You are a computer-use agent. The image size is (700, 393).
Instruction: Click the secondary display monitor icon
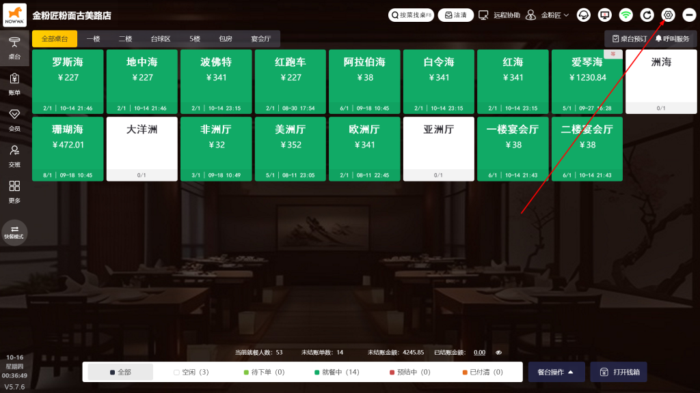604,15
